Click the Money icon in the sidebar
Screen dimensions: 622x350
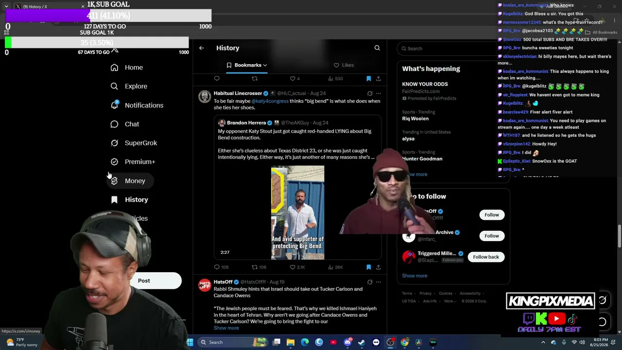[x=114, y=181]
